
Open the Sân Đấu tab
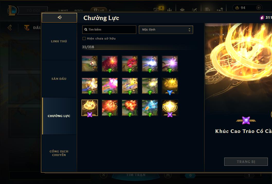click(59, 79)
